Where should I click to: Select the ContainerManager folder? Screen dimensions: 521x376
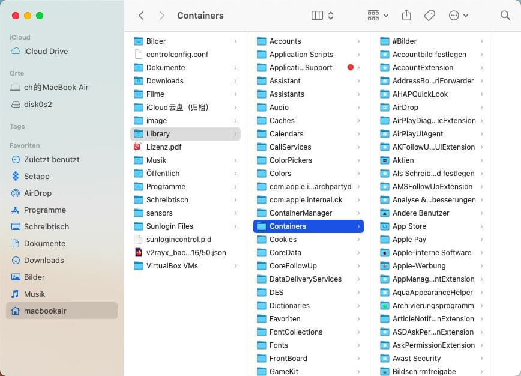[x=309, y=213]
